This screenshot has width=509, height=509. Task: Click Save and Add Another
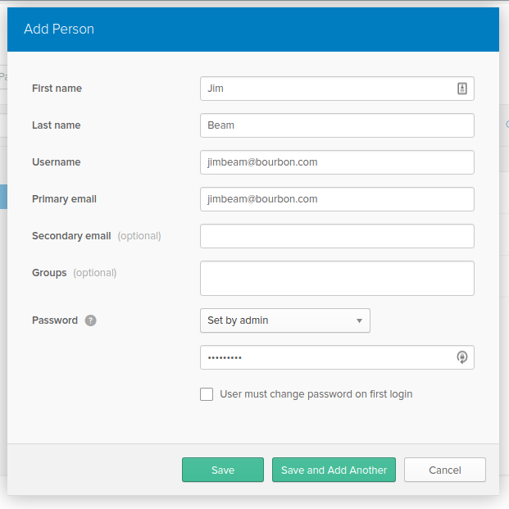coord(334,470)
